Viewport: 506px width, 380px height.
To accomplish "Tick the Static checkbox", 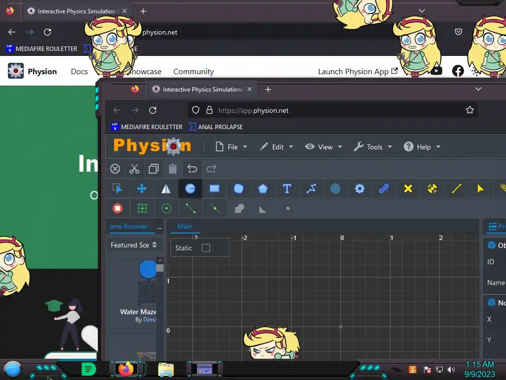I will click(x=206, y=248).
